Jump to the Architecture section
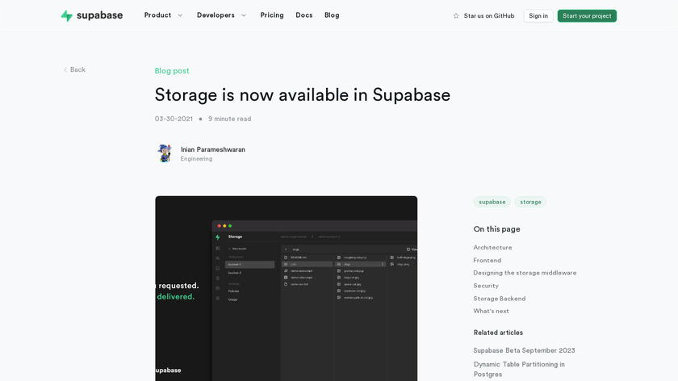This screenshot has width=678, height=381. pyautogui.click(x=492, y=248)
